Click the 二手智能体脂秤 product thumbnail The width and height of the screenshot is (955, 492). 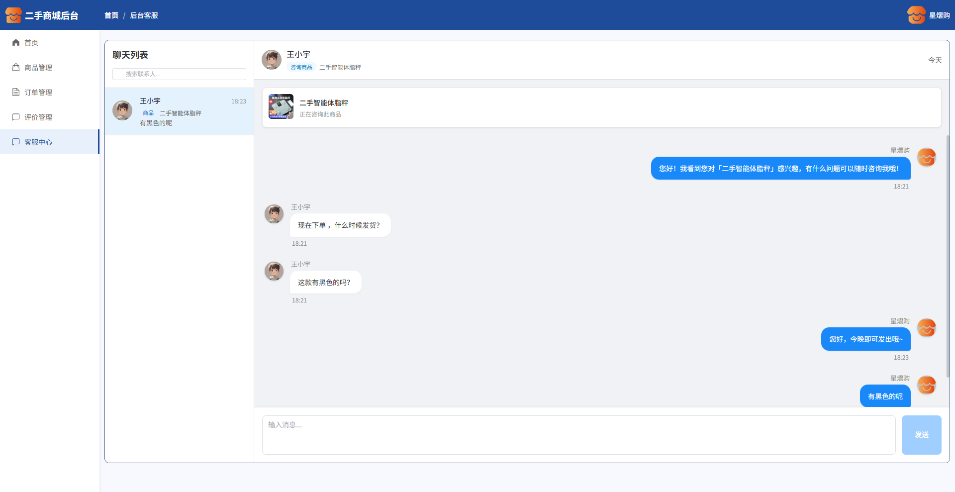click(x=281, y=107)
